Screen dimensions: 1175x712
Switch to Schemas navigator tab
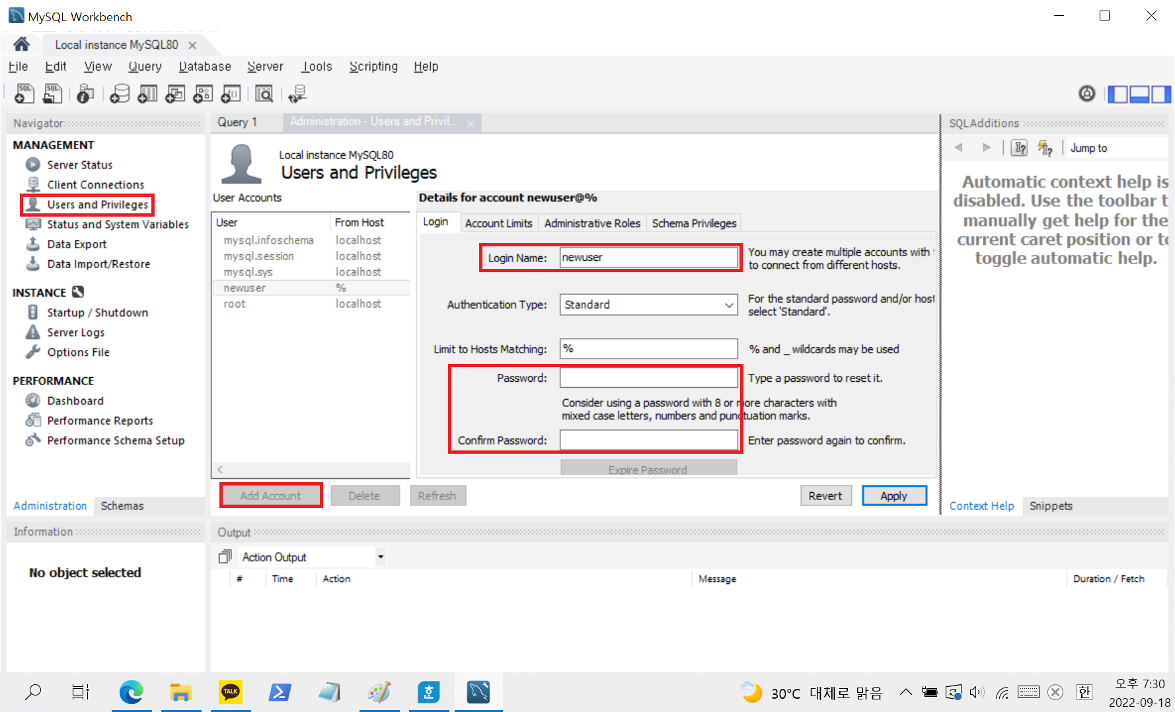click(122, 506)
